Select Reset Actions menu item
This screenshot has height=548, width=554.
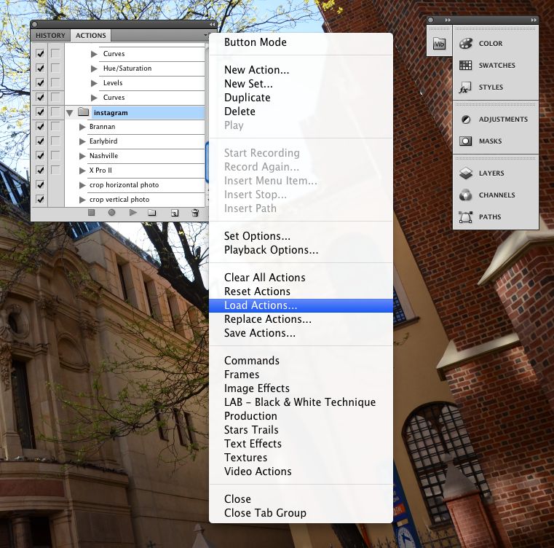point(301,291)
